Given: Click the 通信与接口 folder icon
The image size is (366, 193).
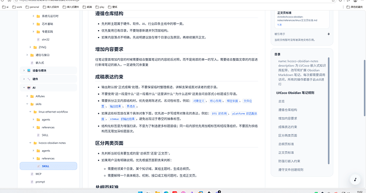Looking at the screenshot, I should [x=32, y=55].
